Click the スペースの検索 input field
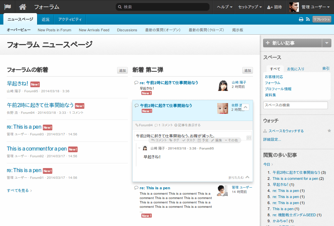 (295, 105)
